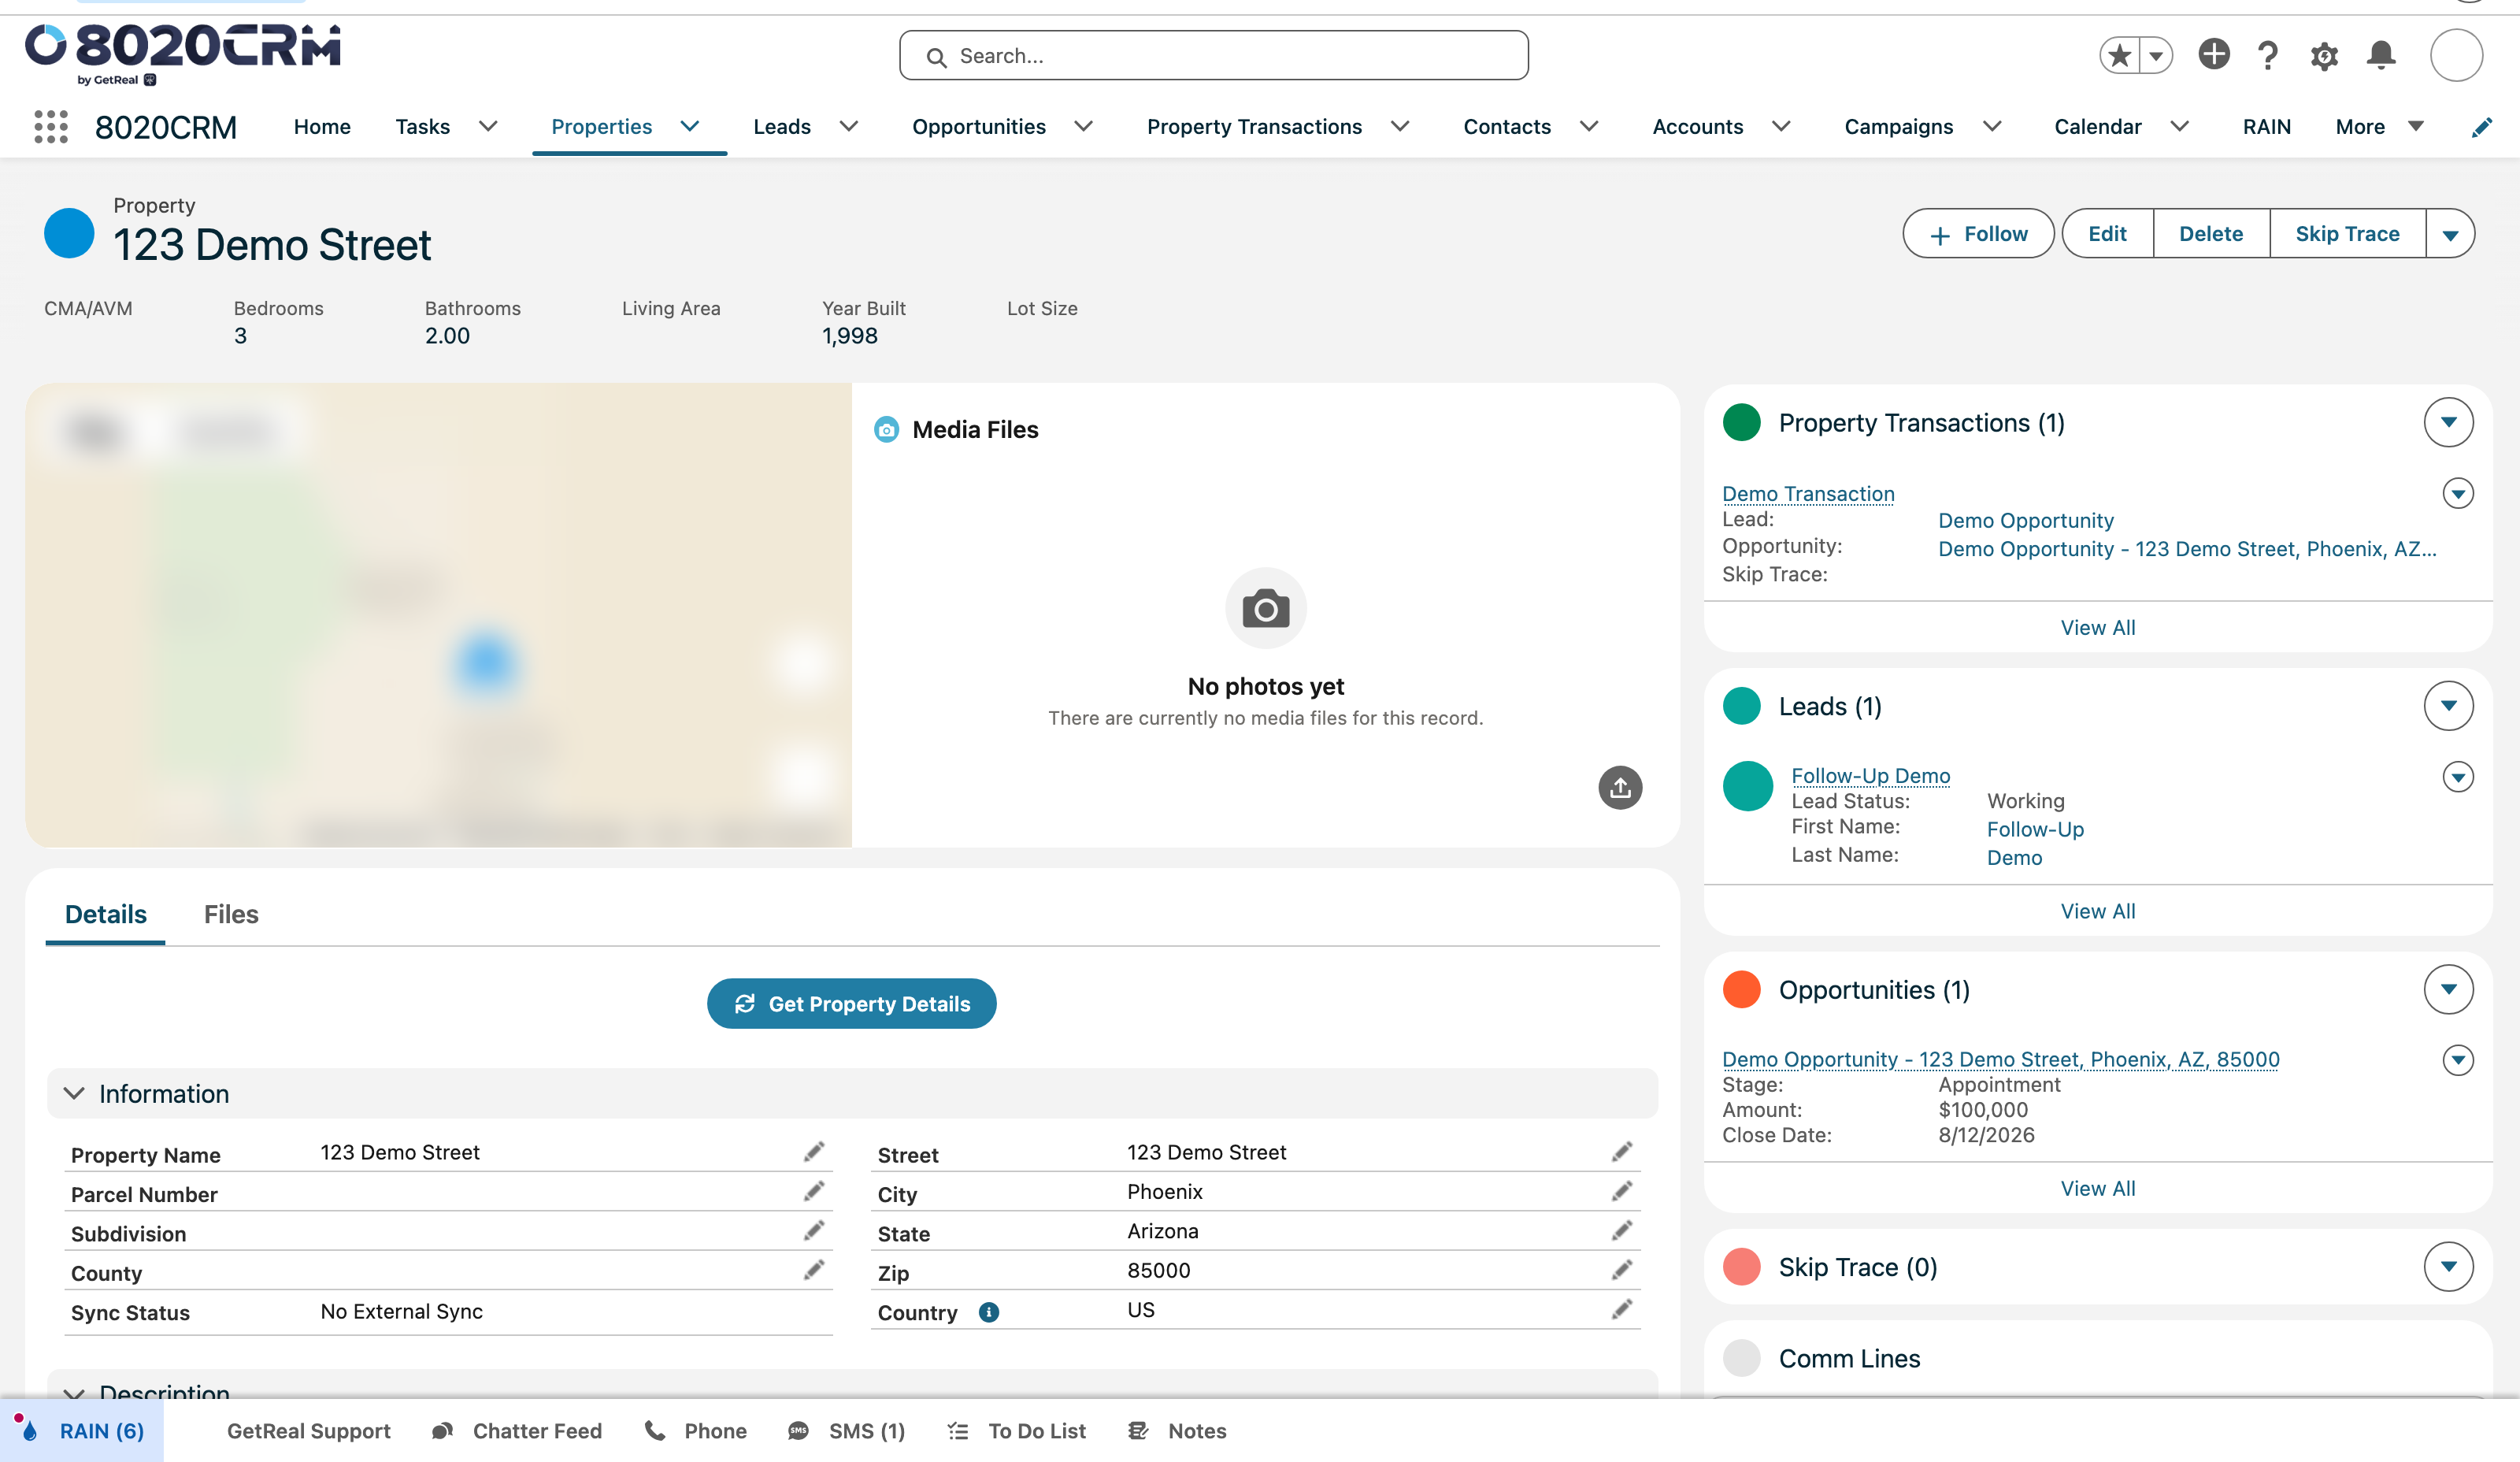This screenshot has height=1462, width=2520.
Task: Expand the Property Transactions tab chevron
Action: (1400, 126)
